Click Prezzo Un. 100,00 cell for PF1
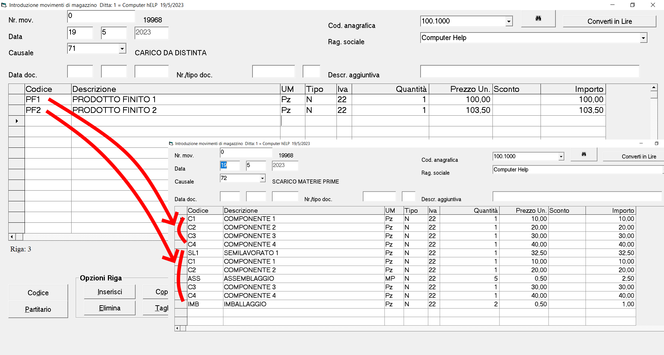664x355 pixels. 461,99
